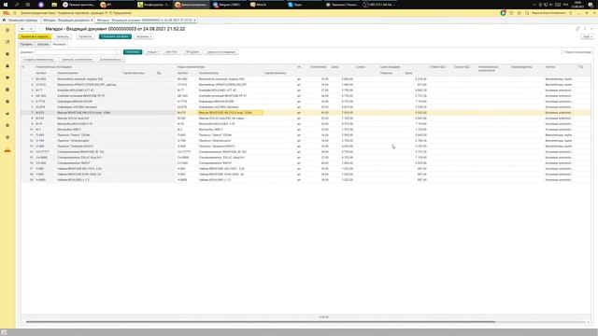Open the sections menu at top of the sidebar
The height and width of the screenshot is (336, 598).
click(x=7, y=30)
